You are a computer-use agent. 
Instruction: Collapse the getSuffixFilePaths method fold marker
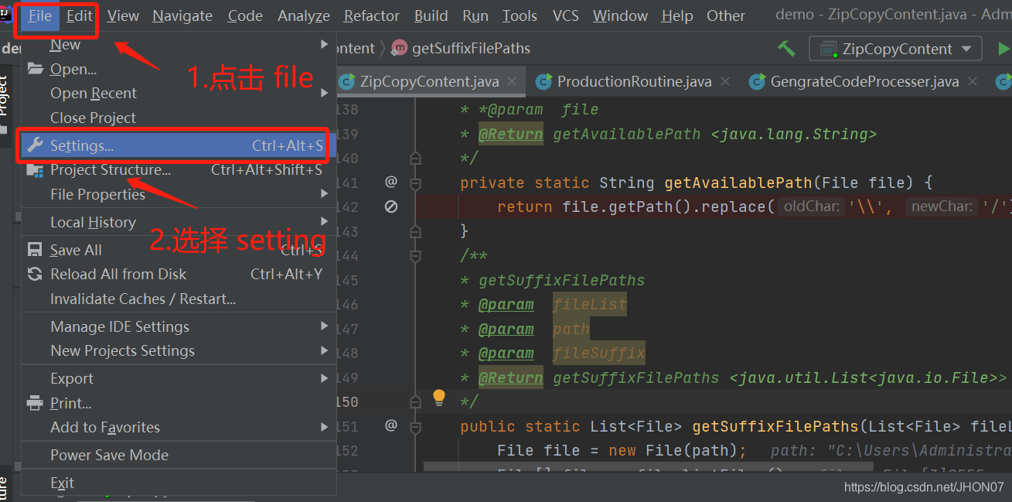click(x=415, y=427)
